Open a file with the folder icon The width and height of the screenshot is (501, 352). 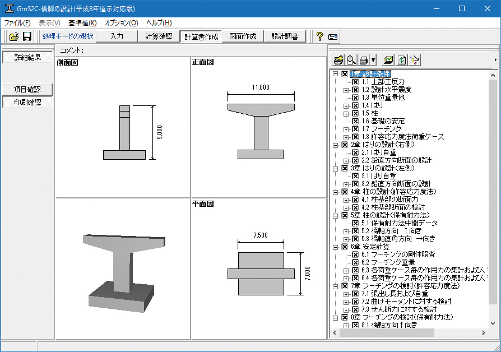pos(14,36)
